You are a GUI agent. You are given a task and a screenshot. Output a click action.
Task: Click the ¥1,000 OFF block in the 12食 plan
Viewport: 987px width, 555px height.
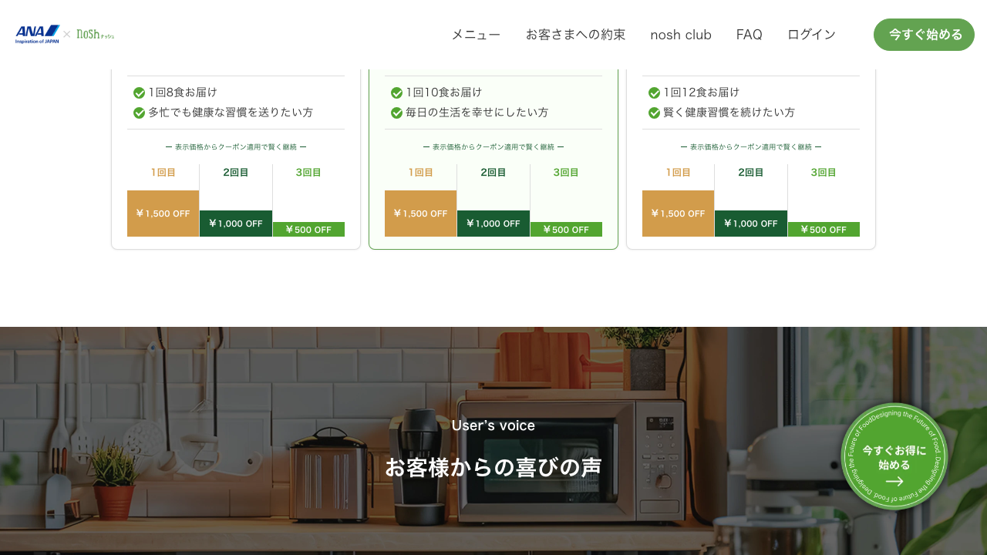coord(751,224)
